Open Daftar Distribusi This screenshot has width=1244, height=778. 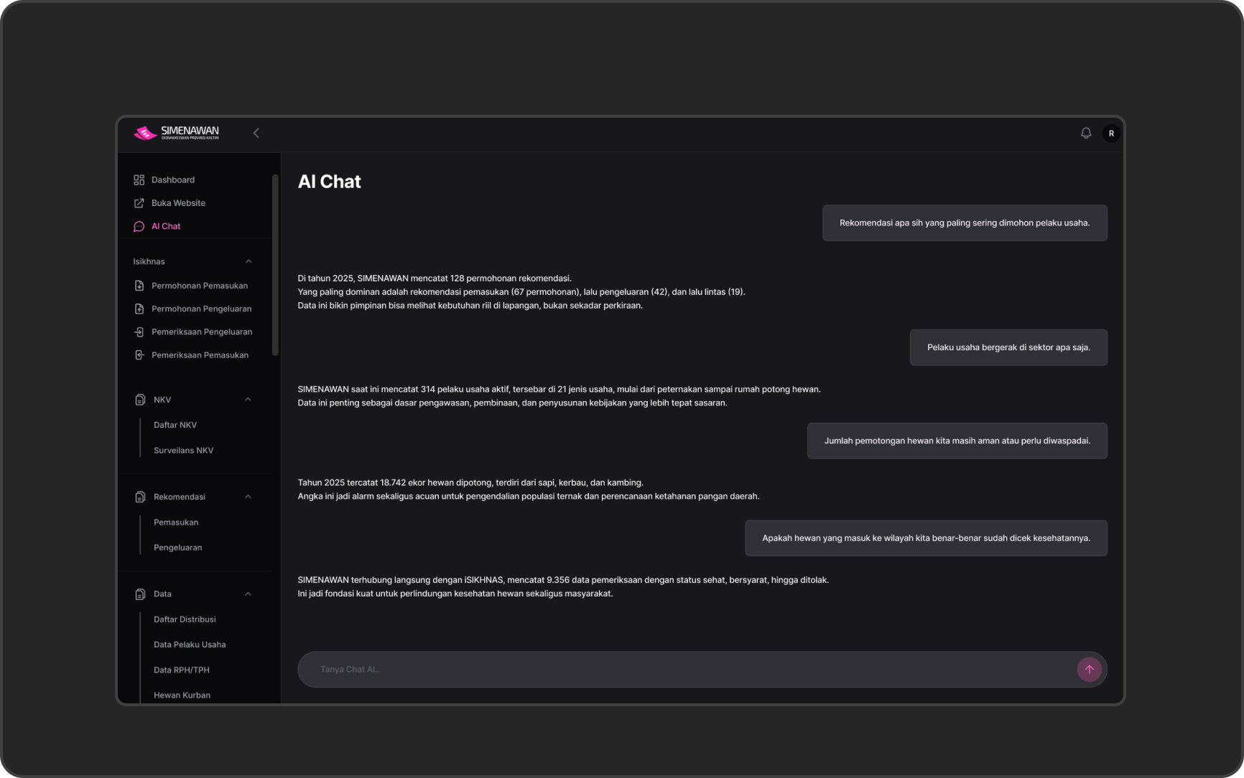[x=185, y=619]
